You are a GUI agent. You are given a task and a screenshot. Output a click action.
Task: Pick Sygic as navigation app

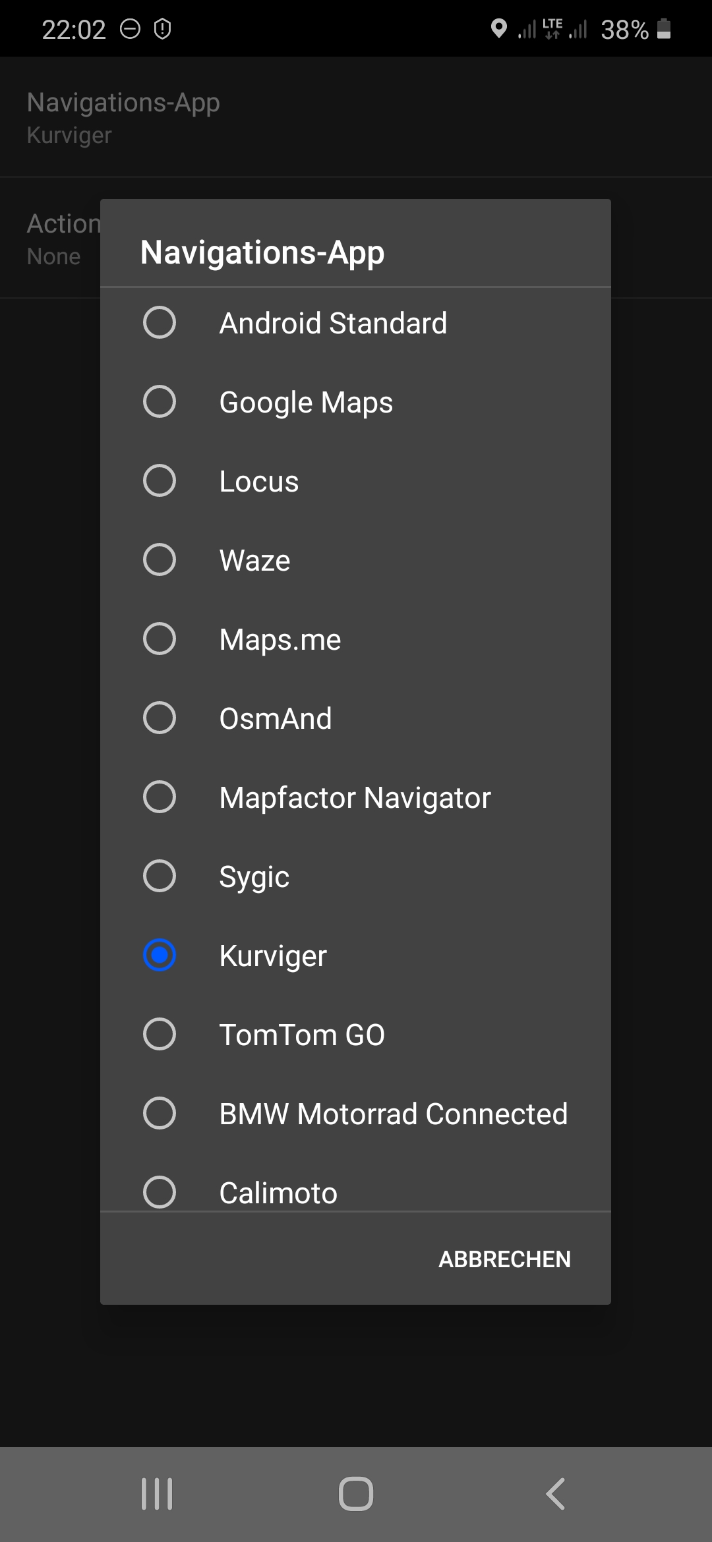click(160, 876)
